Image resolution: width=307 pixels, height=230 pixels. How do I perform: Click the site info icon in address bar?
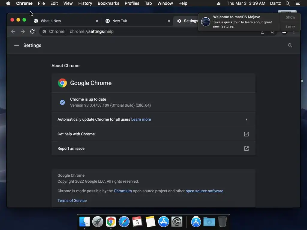click(x=44, y=31)
